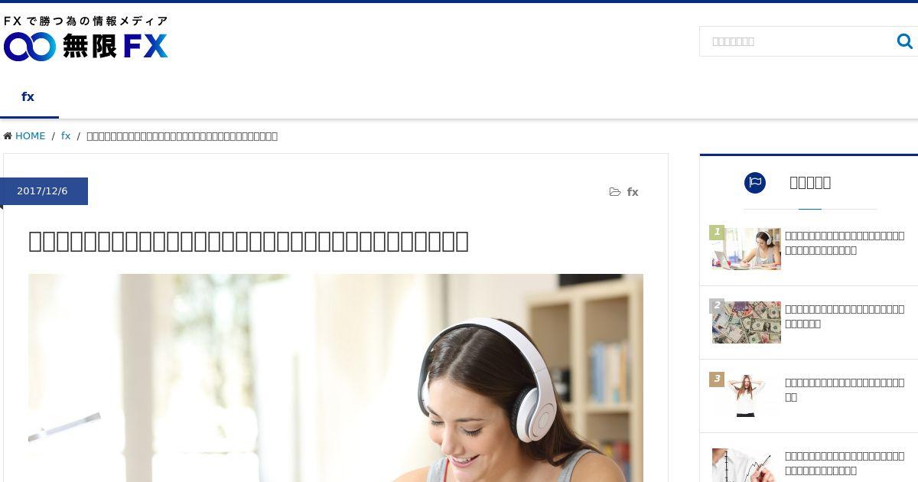The width and height of the screenshot is (918, 482).
Task: Click the main article image of woman with headphones
Action: pyautogui.click(x=336, y=378)
